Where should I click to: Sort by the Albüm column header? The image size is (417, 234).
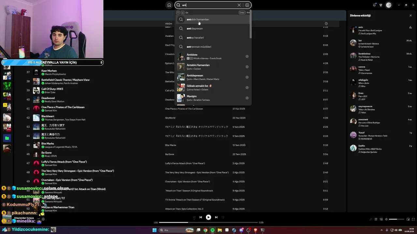coord(168,24)
